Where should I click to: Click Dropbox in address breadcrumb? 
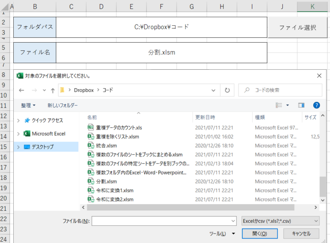click(83, 90)
